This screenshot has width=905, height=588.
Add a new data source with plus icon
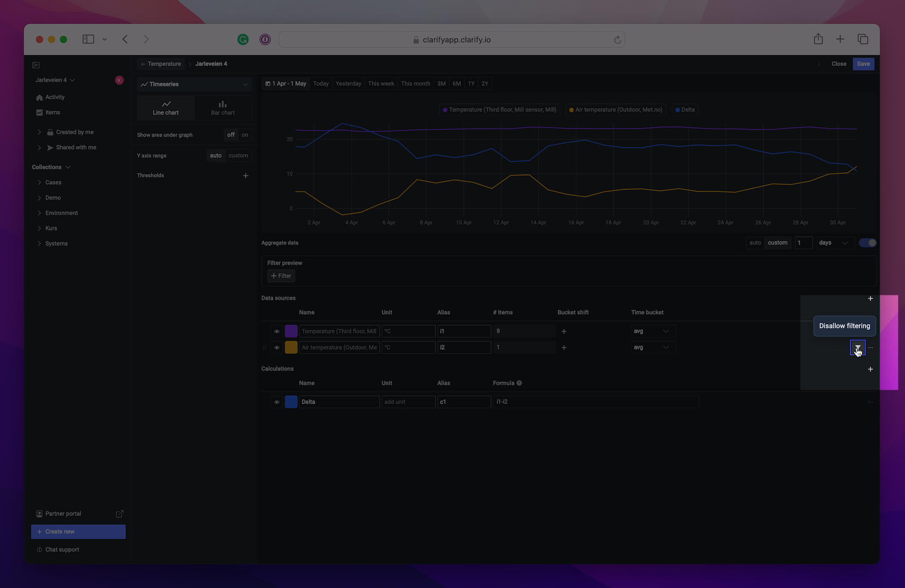pos(870,299)
